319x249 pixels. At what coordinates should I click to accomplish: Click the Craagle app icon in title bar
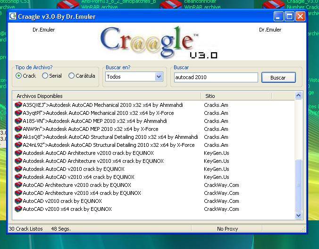pos(13,16)
